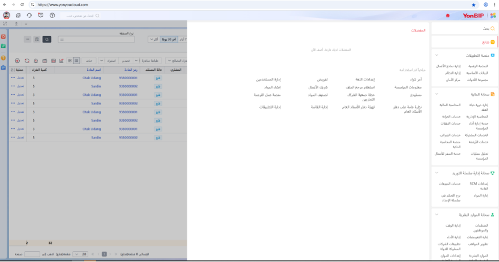Open the ellipsis more-filters button

pos(28,40)
